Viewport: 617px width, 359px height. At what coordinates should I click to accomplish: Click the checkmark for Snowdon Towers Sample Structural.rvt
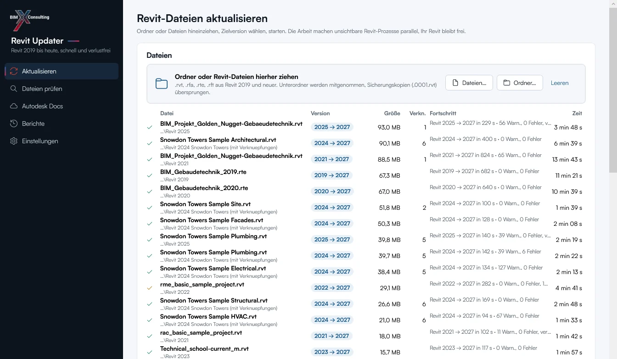coord(150,304)
